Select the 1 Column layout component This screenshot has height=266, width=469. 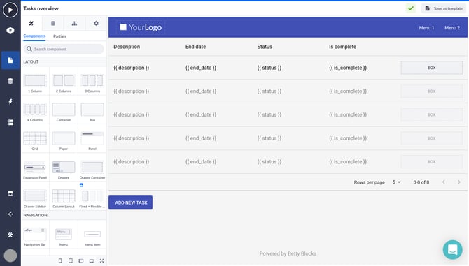pos(35,83)
